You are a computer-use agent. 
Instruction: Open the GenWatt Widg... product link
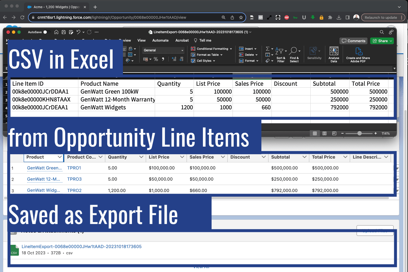(x=44, y=190)
